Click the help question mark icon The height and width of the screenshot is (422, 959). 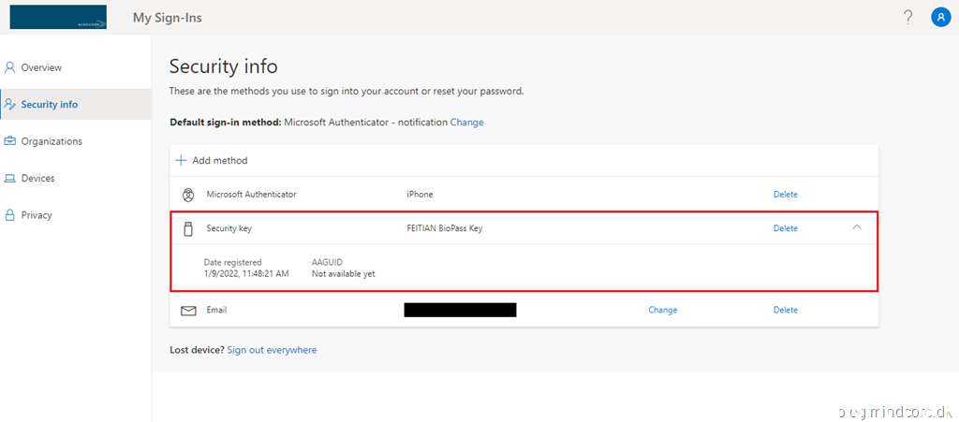click(x=907, y=17)
